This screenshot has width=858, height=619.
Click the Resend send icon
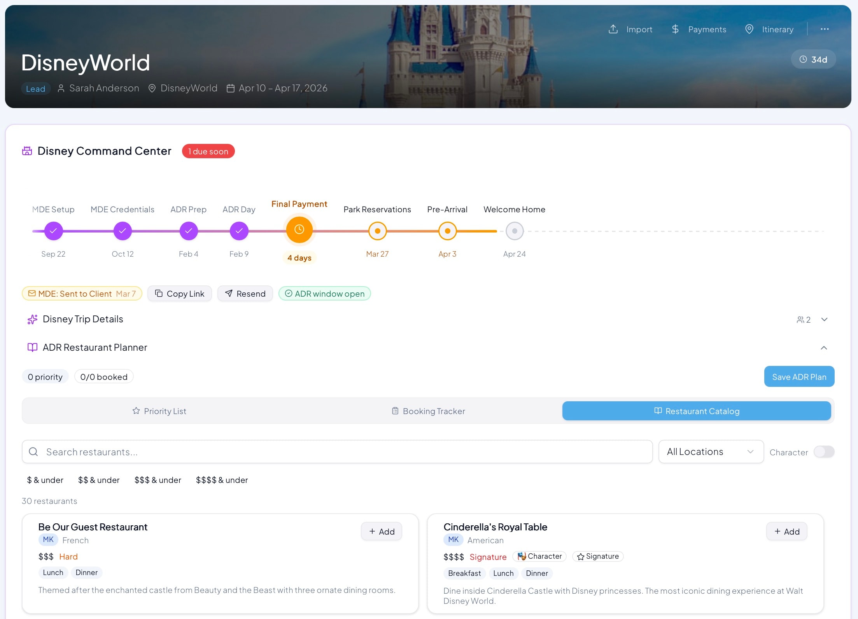tap(229, 294)
